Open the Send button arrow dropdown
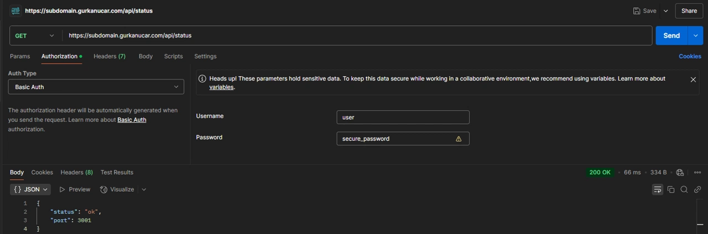Screen dimensions: 708x234 [695, 35]
